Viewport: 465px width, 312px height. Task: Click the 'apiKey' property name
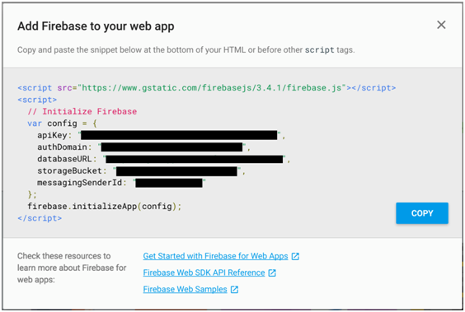point(52,135)
